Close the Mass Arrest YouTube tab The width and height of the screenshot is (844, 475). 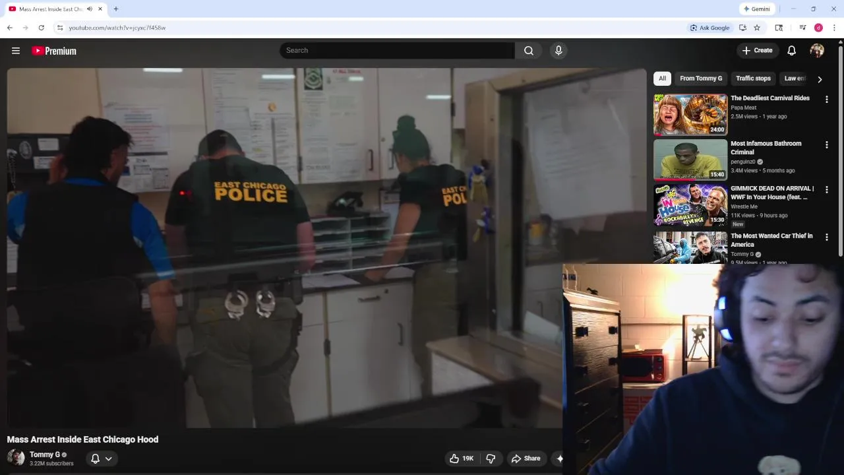tap(100, 9)
